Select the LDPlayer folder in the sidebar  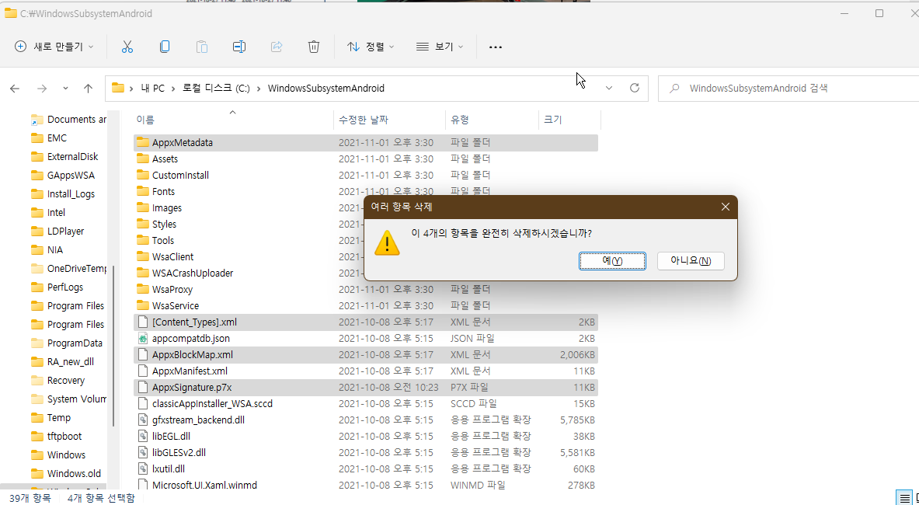pos(66,231)
